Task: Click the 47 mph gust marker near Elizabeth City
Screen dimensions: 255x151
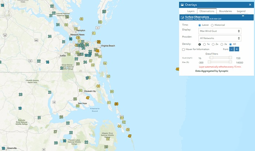Action: [x=88, y=98]
